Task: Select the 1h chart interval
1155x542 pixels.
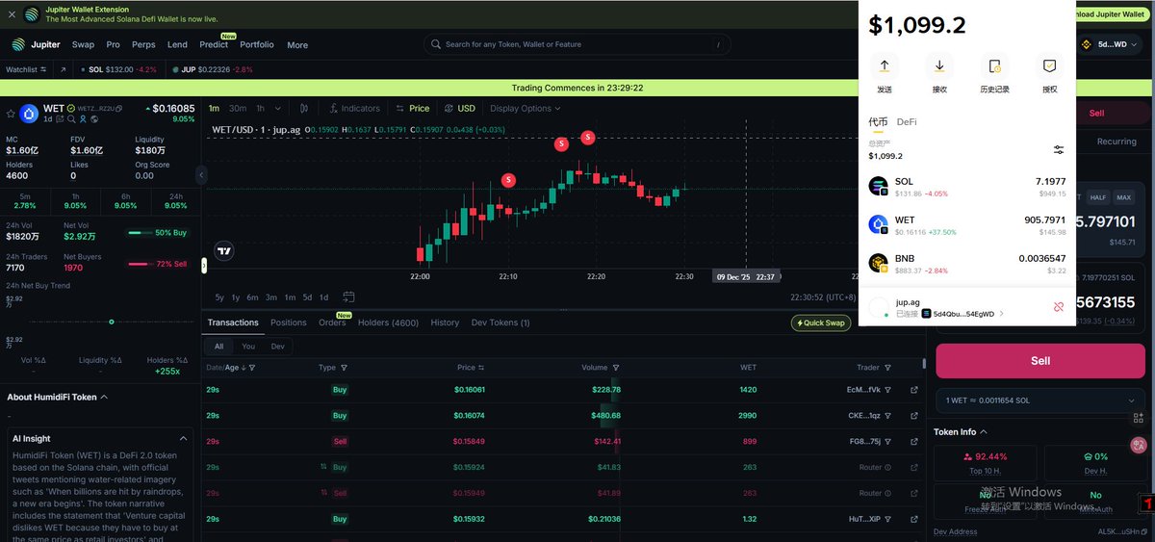Action: [x=260, y=108]
